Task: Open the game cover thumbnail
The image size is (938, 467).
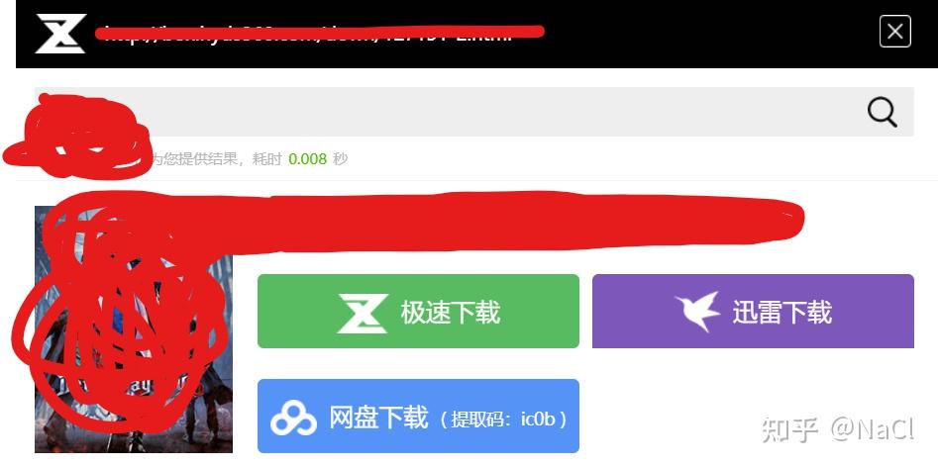Action: [134, 329]
